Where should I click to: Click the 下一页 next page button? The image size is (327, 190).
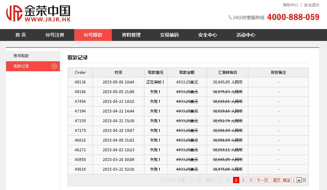tap(262, 180)
